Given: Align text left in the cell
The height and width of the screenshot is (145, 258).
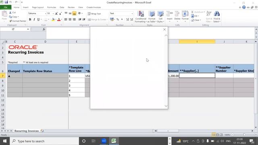Looking at the screenshot, I should point(66,20).
